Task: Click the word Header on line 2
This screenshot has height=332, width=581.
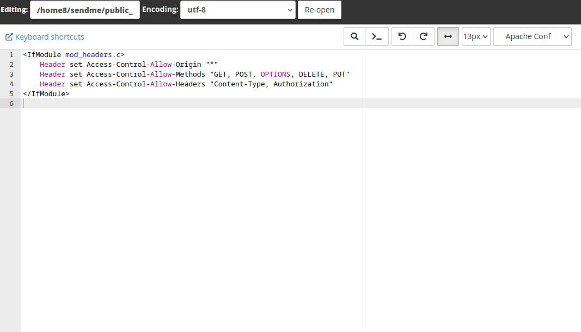Action: [x=53, y=64]
